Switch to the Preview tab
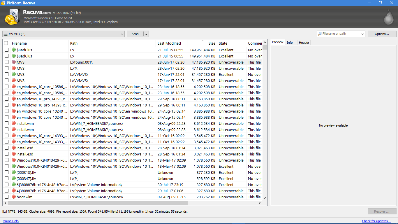Viewport: 398px width, 224px height. [278, 42]
